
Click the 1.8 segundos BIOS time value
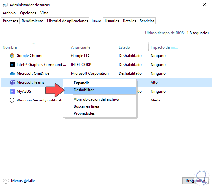(x=198, y=33)
